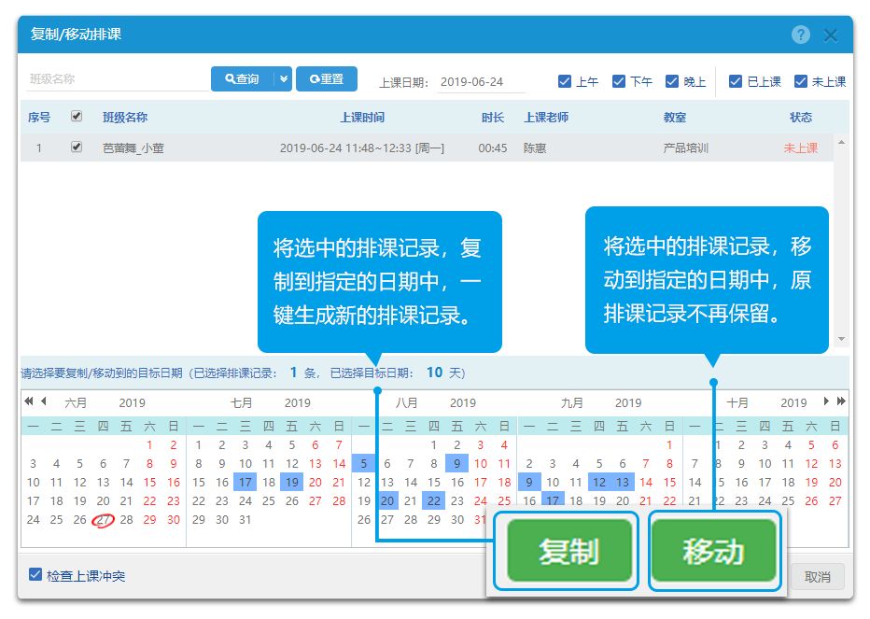
Task: Disable 检查上课冲突 checkbox
Action: [x=35, y=575]
